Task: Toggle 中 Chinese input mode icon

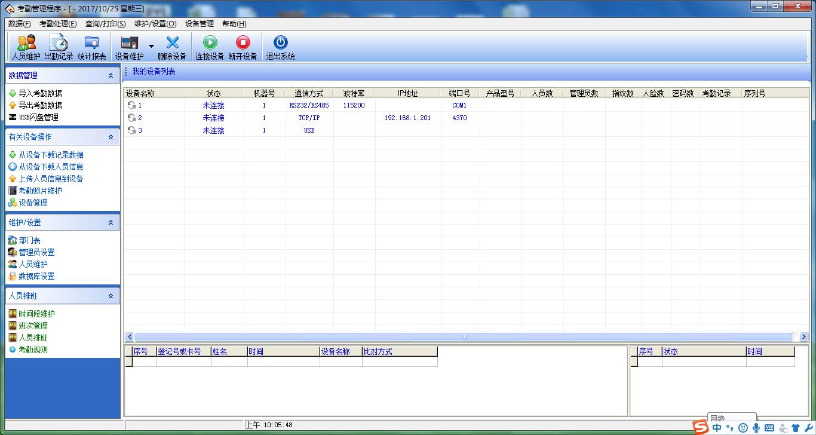Action: [717, 428]
